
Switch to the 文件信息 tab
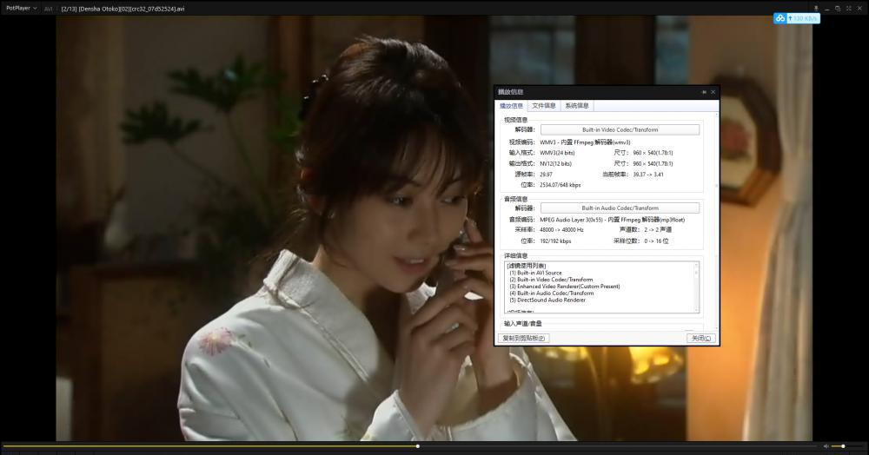point(544,106)
